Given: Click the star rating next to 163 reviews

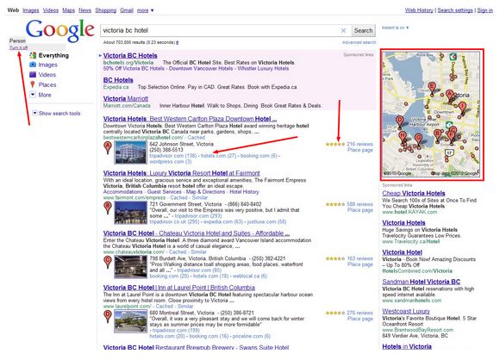Looking at the screenshot, I should pyautogui.click(x=335, y=258).
